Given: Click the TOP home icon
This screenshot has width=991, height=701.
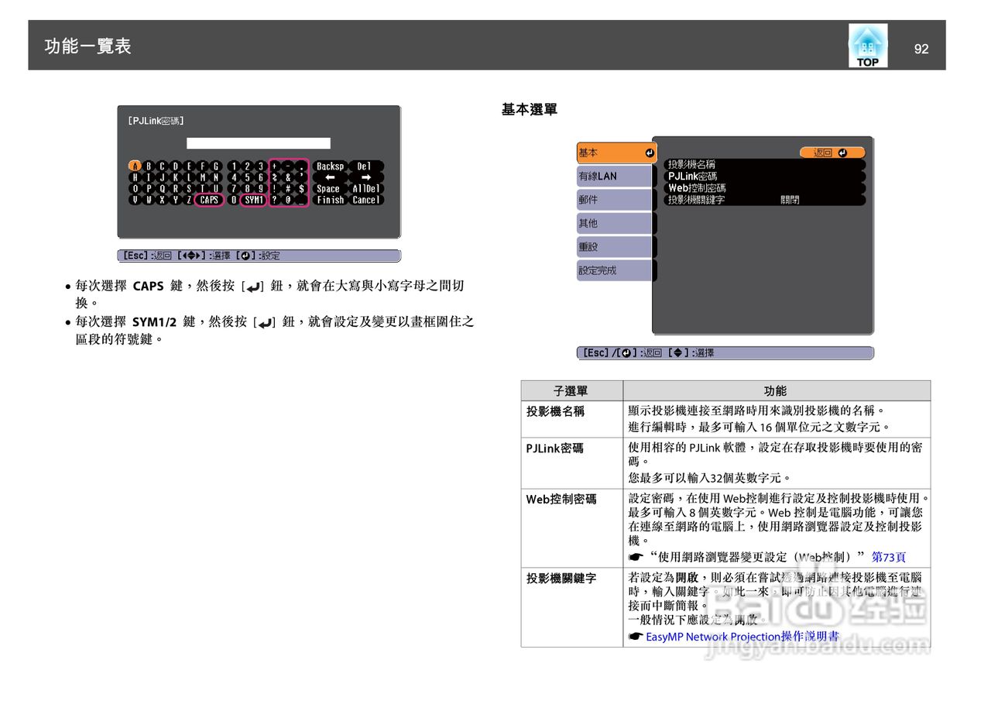Looking at the screenshot, I should click(x=868, y=45).
